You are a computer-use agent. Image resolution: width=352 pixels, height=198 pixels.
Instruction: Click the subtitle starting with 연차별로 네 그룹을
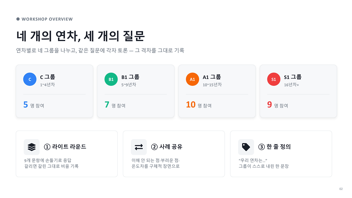100,50
